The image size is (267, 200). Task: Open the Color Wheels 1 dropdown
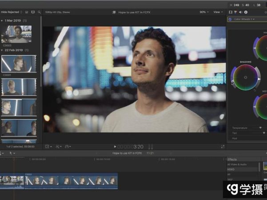coord(244,19)
